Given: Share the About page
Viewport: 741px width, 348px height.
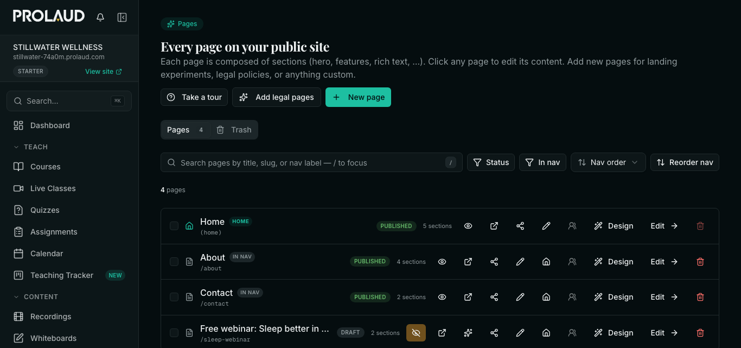Looking at the screenshot, I should coord(494,262).
